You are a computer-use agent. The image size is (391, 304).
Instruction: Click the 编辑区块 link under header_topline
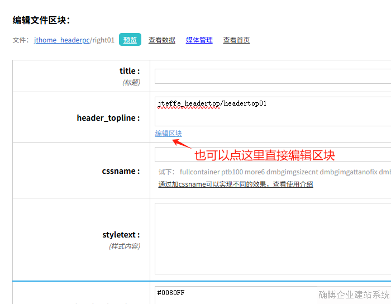coord(168,134)
